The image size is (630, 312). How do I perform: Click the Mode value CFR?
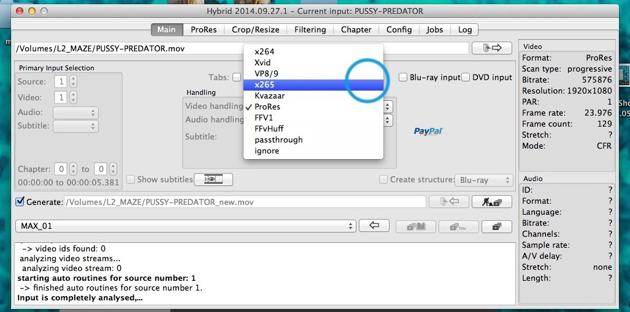click(x=604, y=146)
